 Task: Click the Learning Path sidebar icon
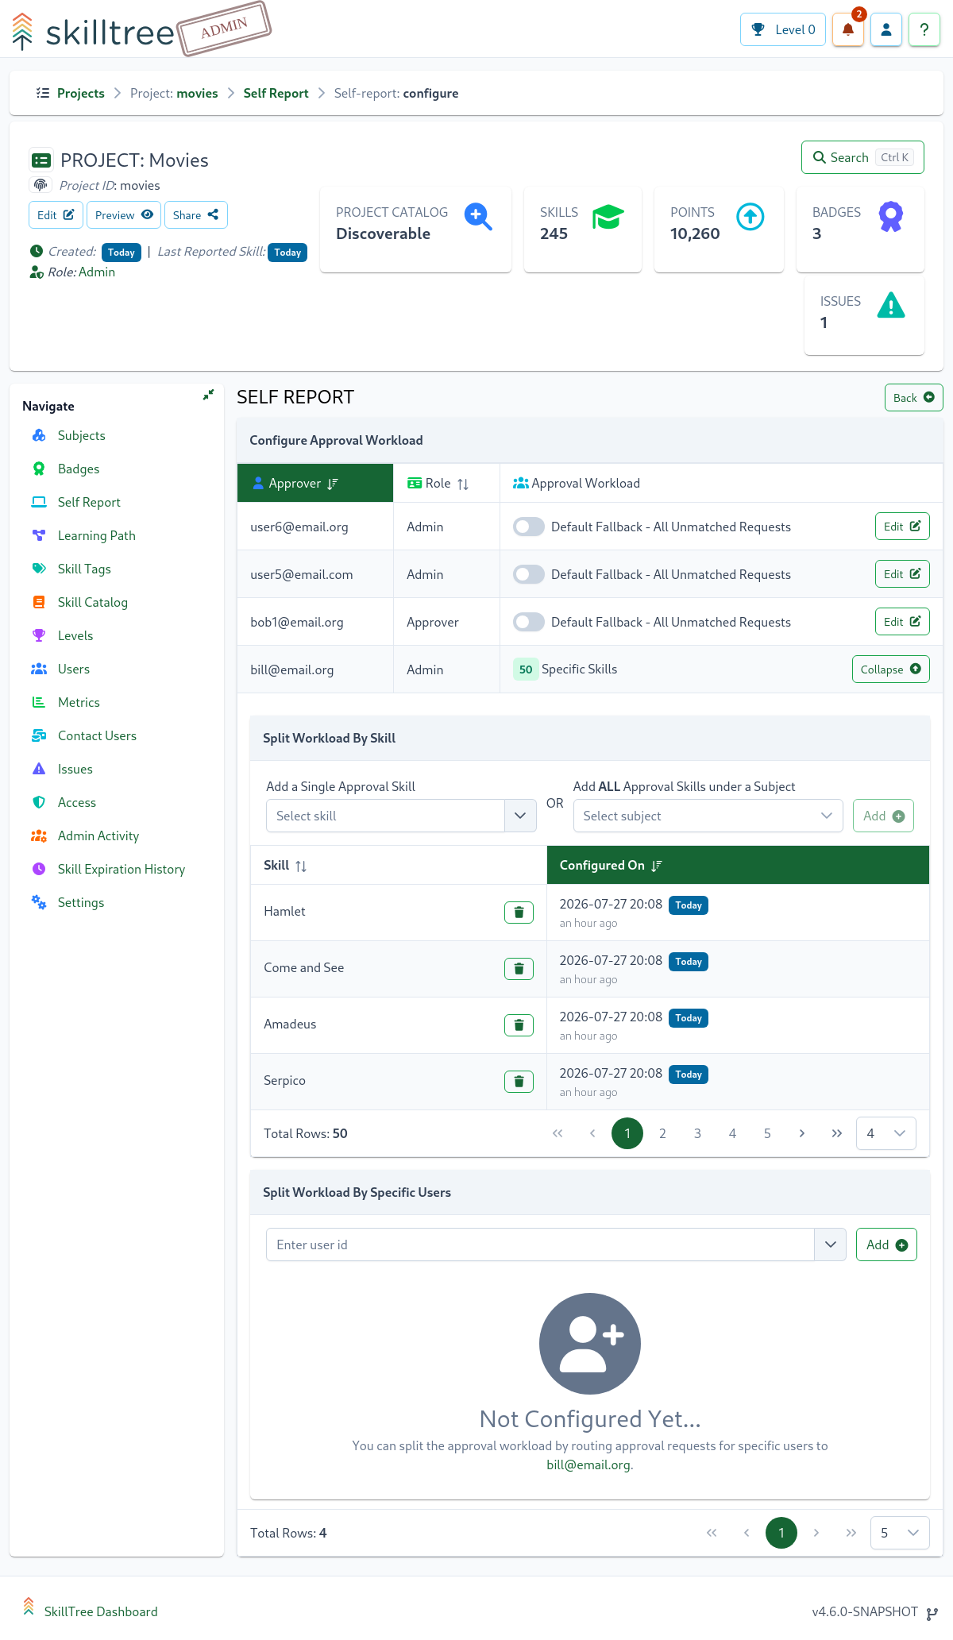(39, 535)
